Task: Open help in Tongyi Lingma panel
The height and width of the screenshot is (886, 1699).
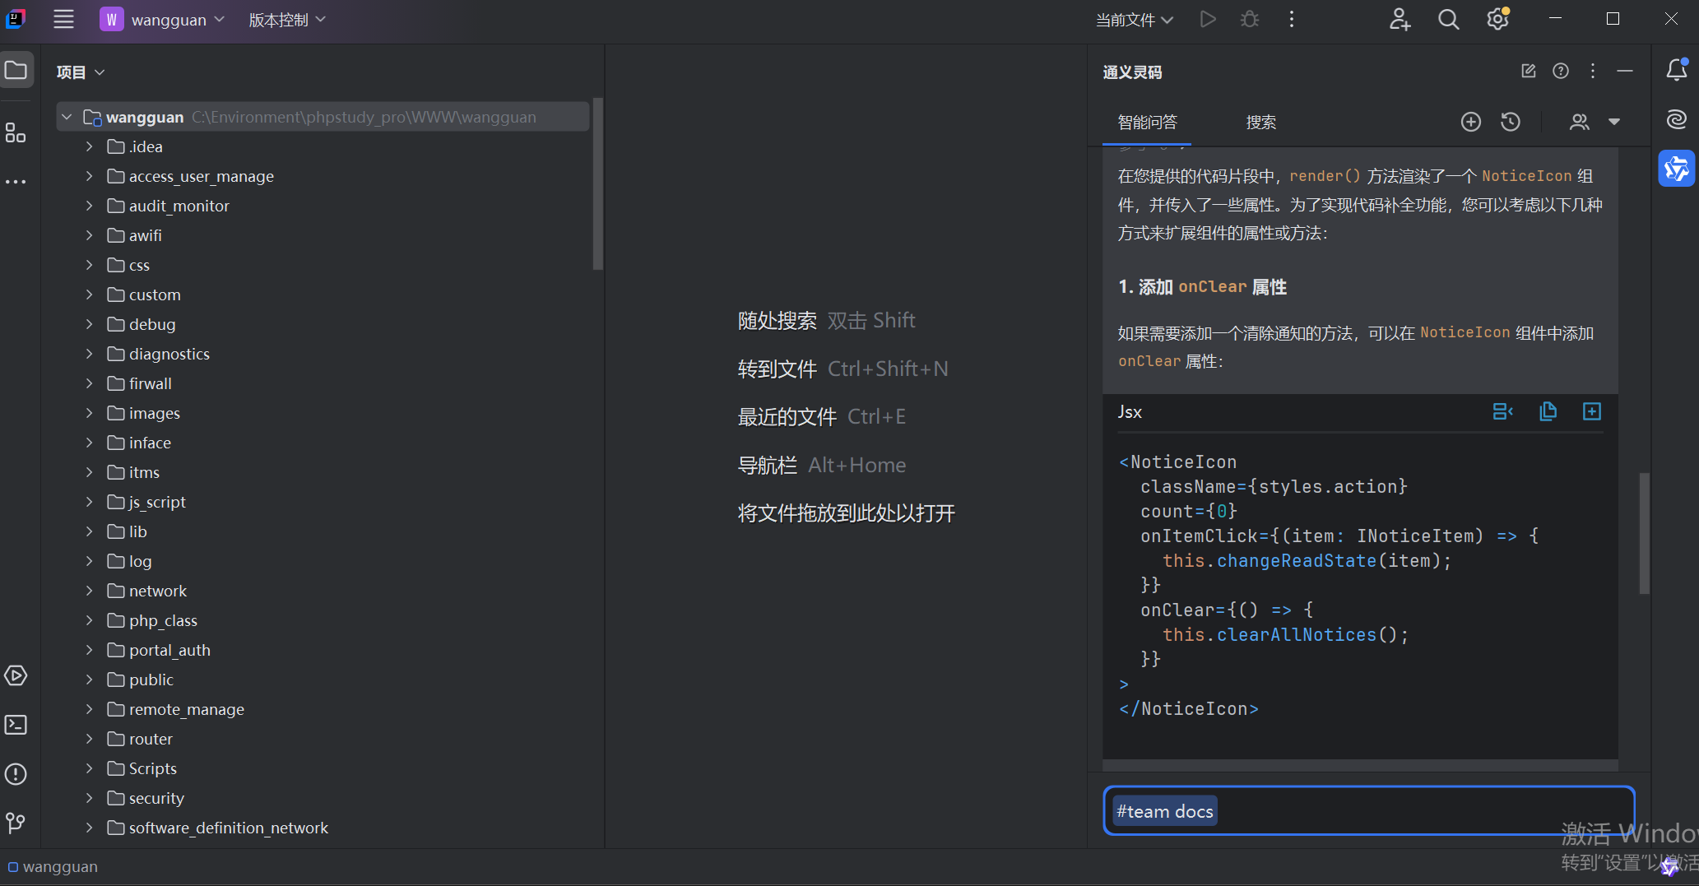Action: click(x=1561, y=72)
